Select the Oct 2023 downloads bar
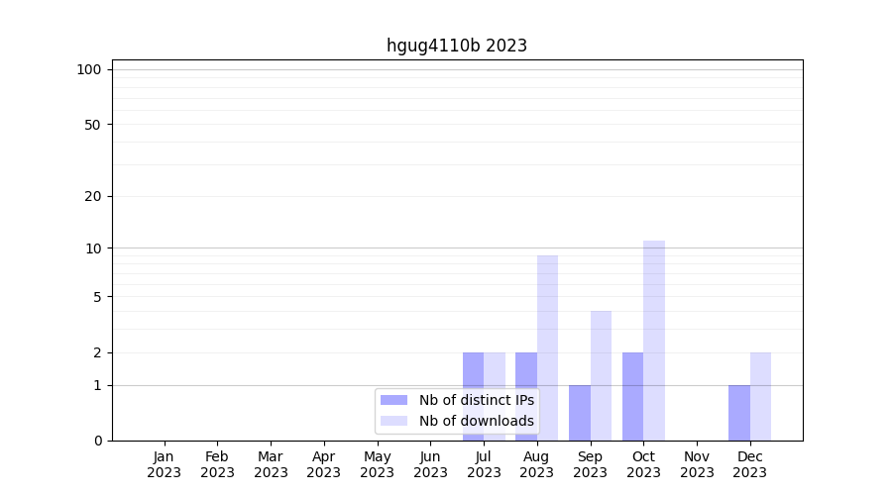The width and height of the screenshot is (892, 495). [654, 341]
